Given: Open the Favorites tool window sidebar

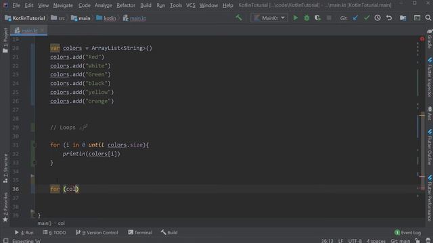Looking at the screenshot, I should [x=5, y=207].
